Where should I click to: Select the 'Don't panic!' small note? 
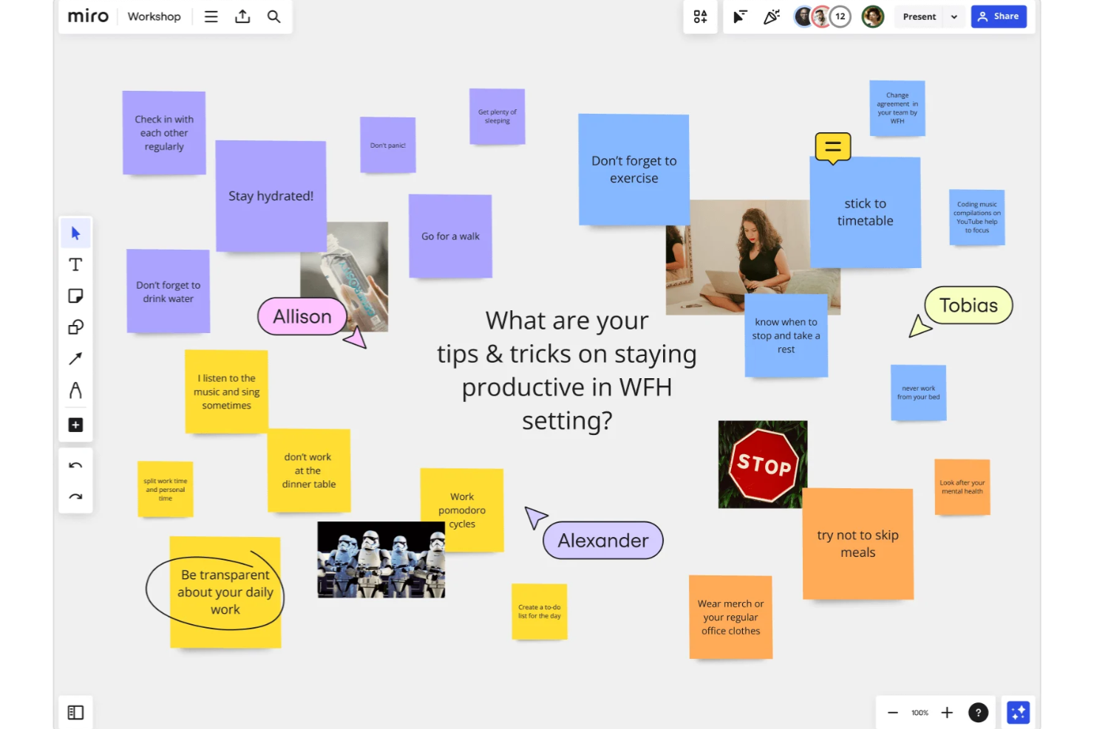[388, 146]
